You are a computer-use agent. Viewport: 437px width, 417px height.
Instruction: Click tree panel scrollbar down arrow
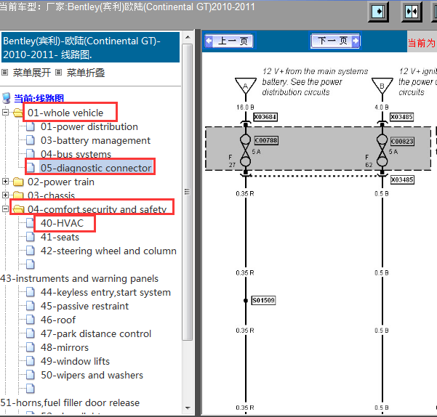pyautogui.click(x=188, y=408)
